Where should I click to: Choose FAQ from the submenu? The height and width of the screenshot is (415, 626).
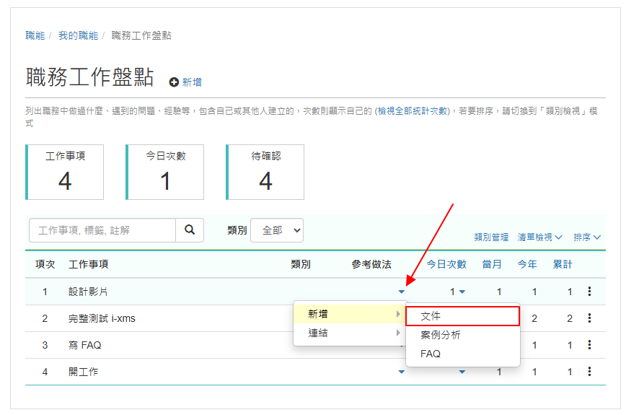(463, 354)
